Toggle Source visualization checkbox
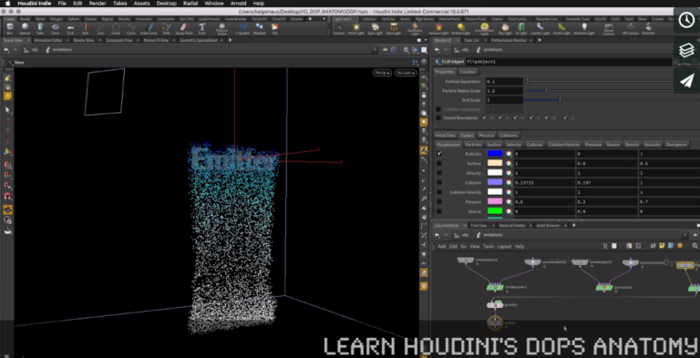Screen dimensions: 700x358 (x=439, y=211)
